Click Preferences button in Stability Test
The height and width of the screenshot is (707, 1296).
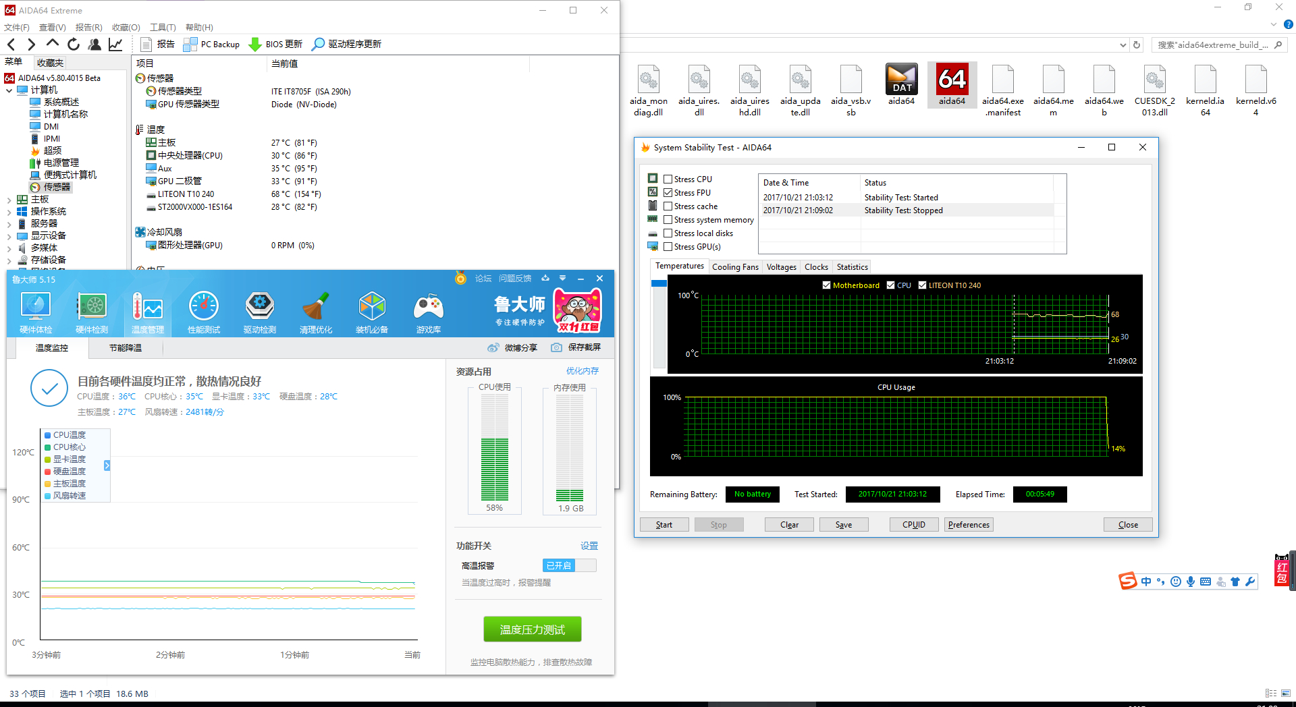tap(969, 525)
